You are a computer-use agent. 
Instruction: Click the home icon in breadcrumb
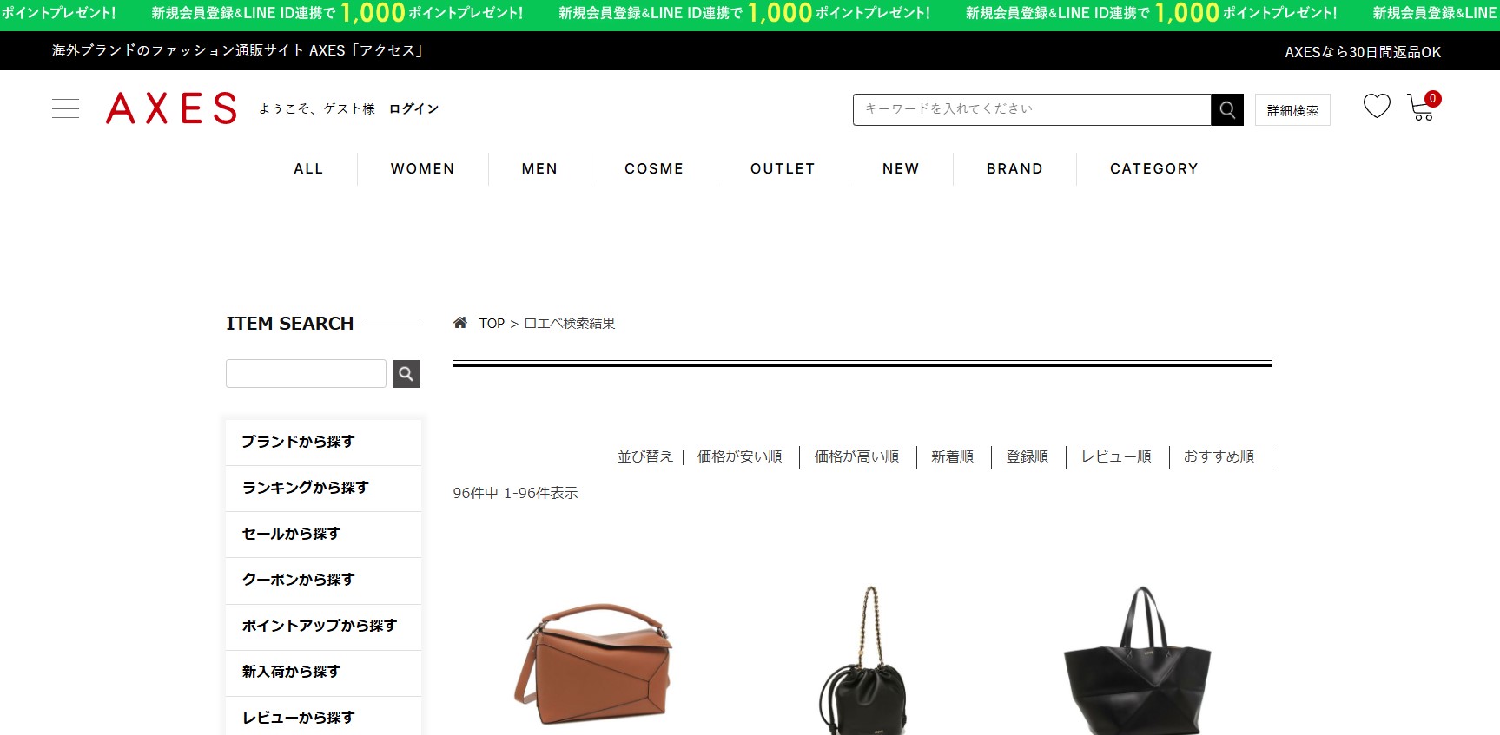460,323
